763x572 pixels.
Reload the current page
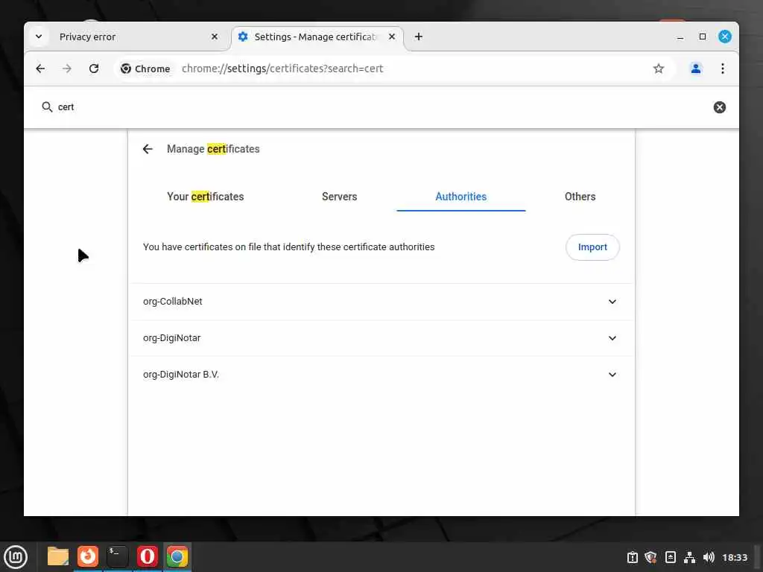coord(94,69)
